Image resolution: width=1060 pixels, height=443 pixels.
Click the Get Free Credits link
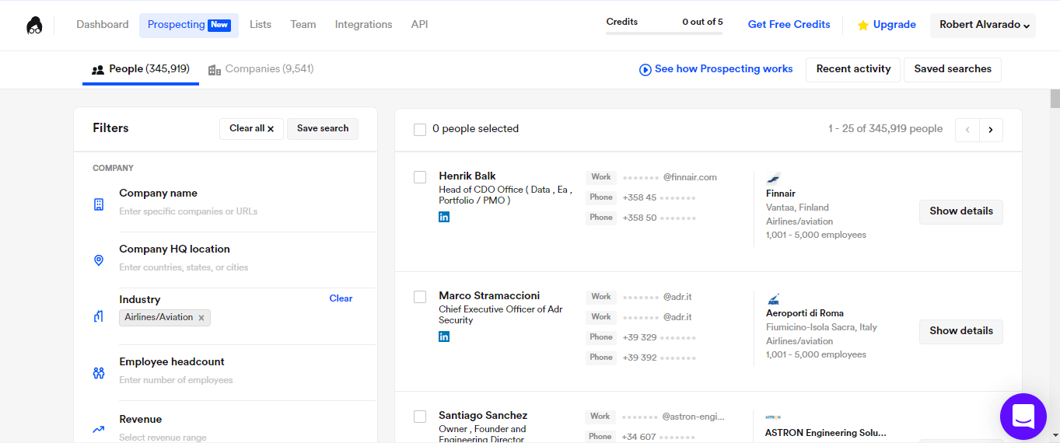pos(789,25)
